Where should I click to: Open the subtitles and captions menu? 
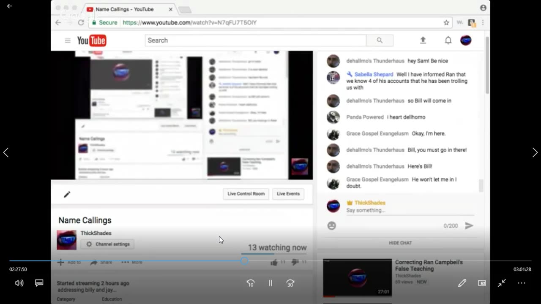click(x=39, y=283)
